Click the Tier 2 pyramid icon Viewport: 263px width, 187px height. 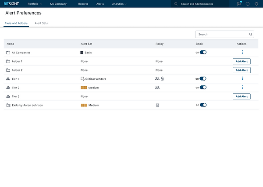coord(8,88)
